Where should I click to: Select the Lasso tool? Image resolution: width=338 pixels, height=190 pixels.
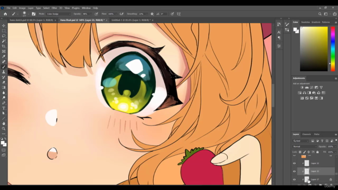click(x=4, y=36)
